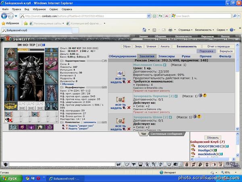Click the IE Refresh button
The width and height of the screenshot is (242, 182).
pos(161,16)
